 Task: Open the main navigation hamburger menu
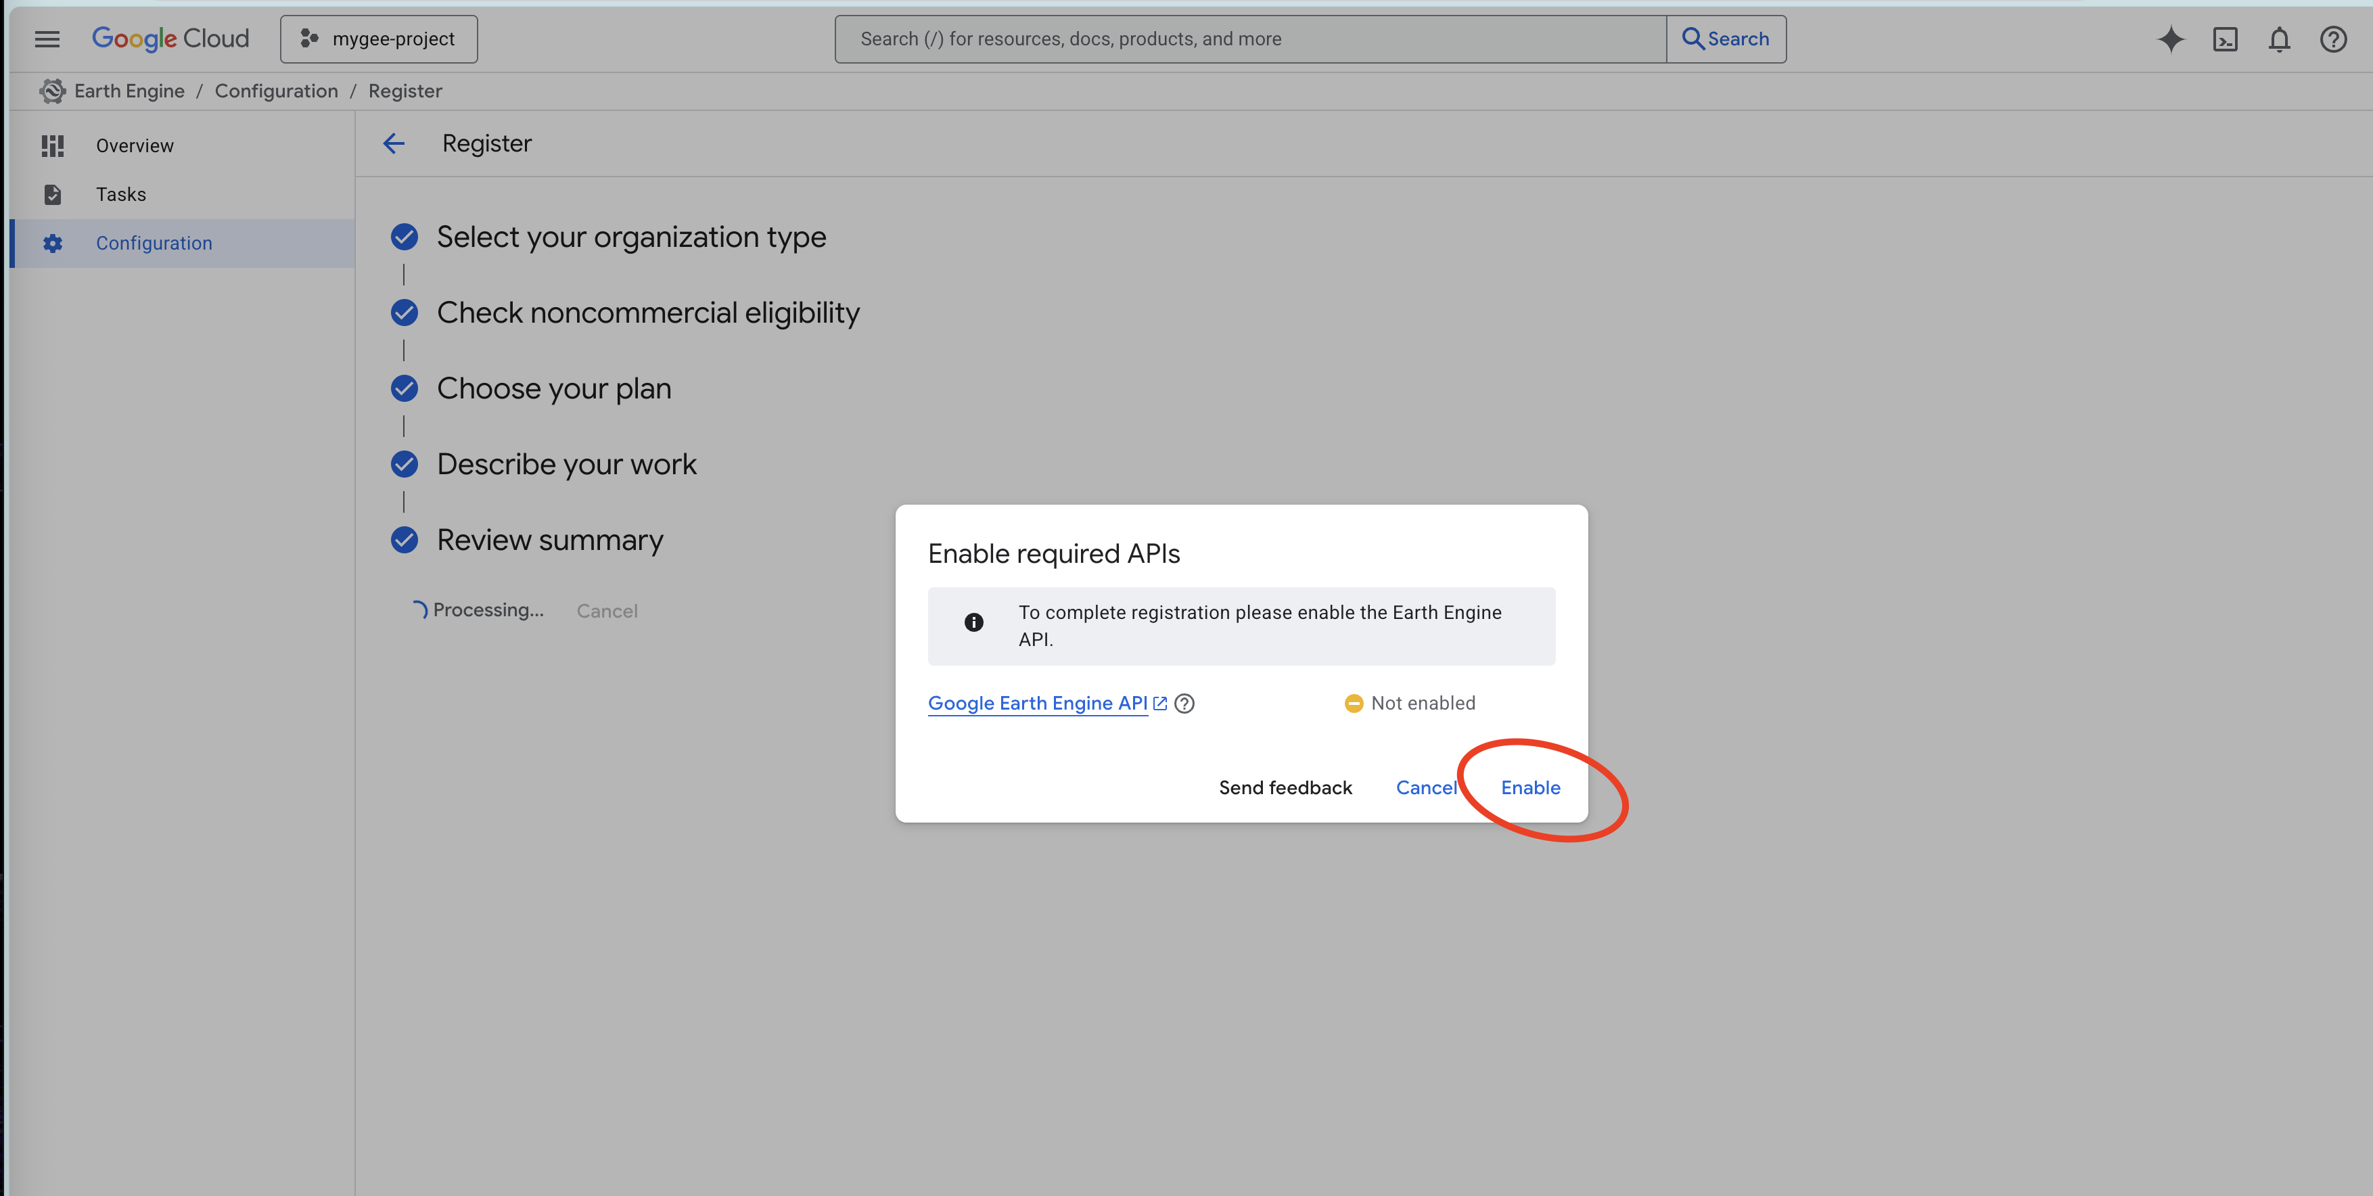point(47,39)
